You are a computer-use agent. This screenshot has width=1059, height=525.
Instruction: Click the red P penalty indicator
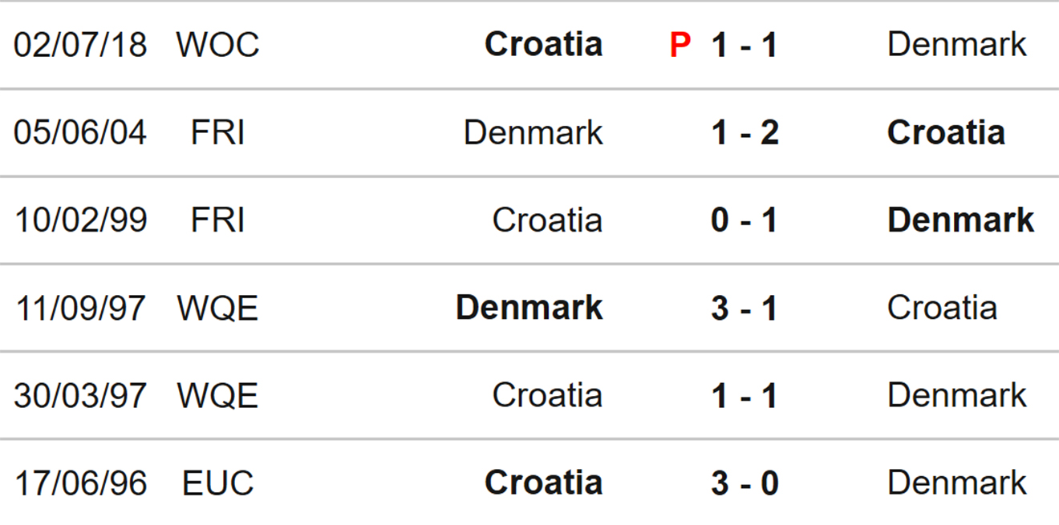pos(680,45)
